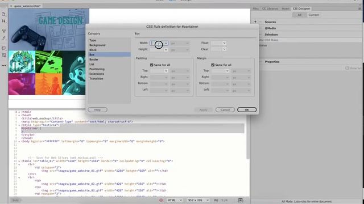The width and height of the screenshot is (364, 204).
Task: Switch to the CSS Designer tab
Action: pos(301,8)
